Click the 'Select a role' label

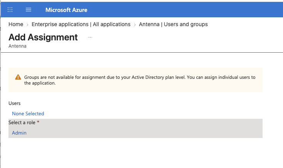coord(22,123)
